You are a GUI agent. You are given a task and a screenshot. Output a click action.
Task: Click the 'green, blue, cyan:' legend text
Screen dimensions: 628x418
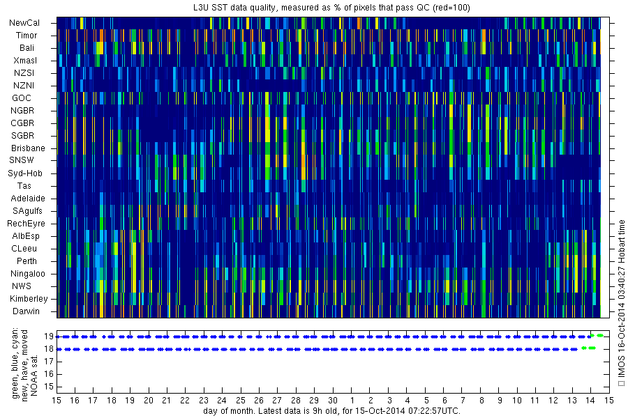tap(15, 364)
